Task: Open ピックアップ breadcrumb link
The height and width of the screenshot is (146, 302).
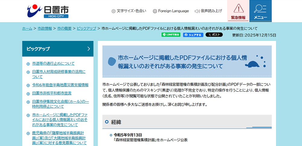Action: pos(86,29)
